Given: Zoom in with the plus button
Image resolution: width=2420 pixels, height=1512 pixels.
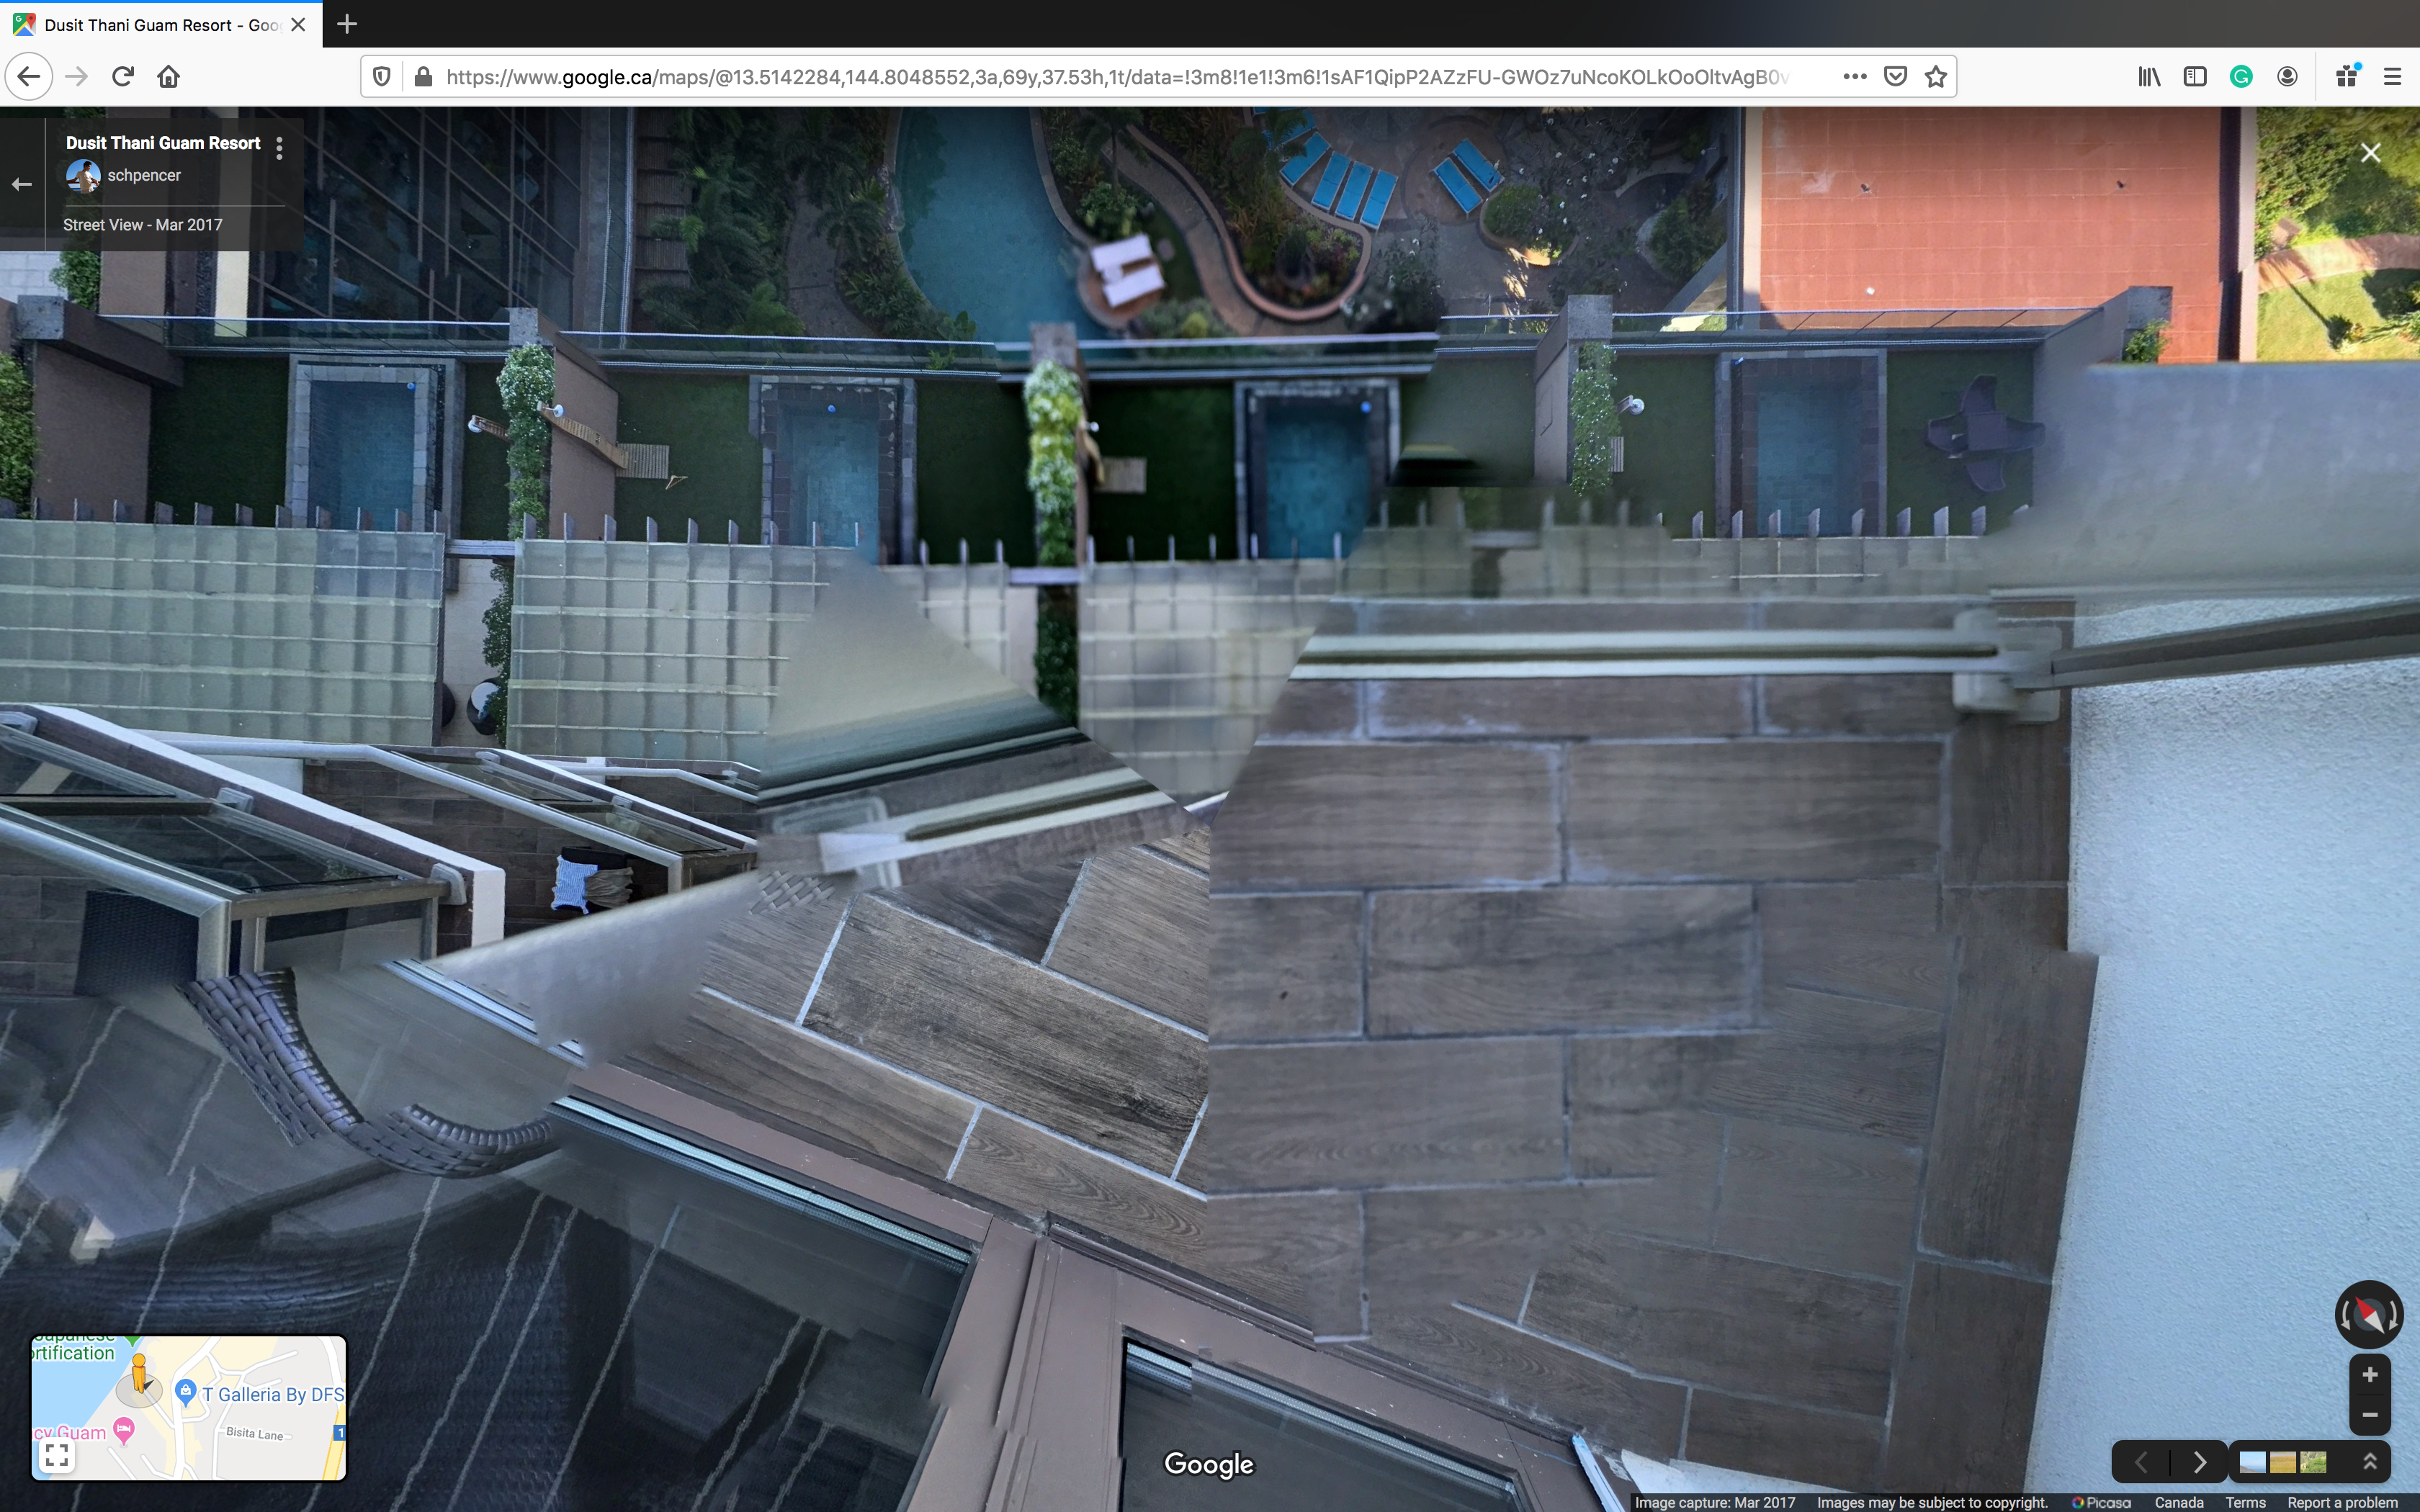Looking at the screenshot, I should (x=2369, y=1375).
